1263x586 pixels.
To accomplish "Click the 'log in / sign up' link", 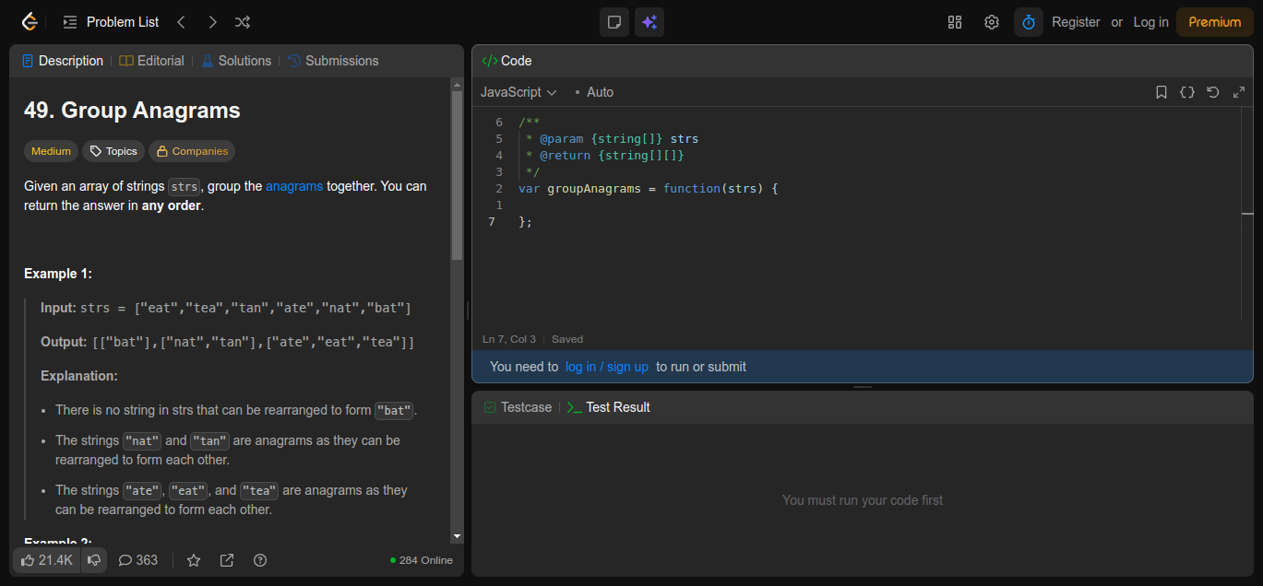I will [x=607, y=367].
